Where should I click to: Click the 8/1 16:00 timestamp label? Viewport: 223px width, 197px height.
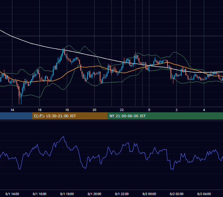(40, 194)
